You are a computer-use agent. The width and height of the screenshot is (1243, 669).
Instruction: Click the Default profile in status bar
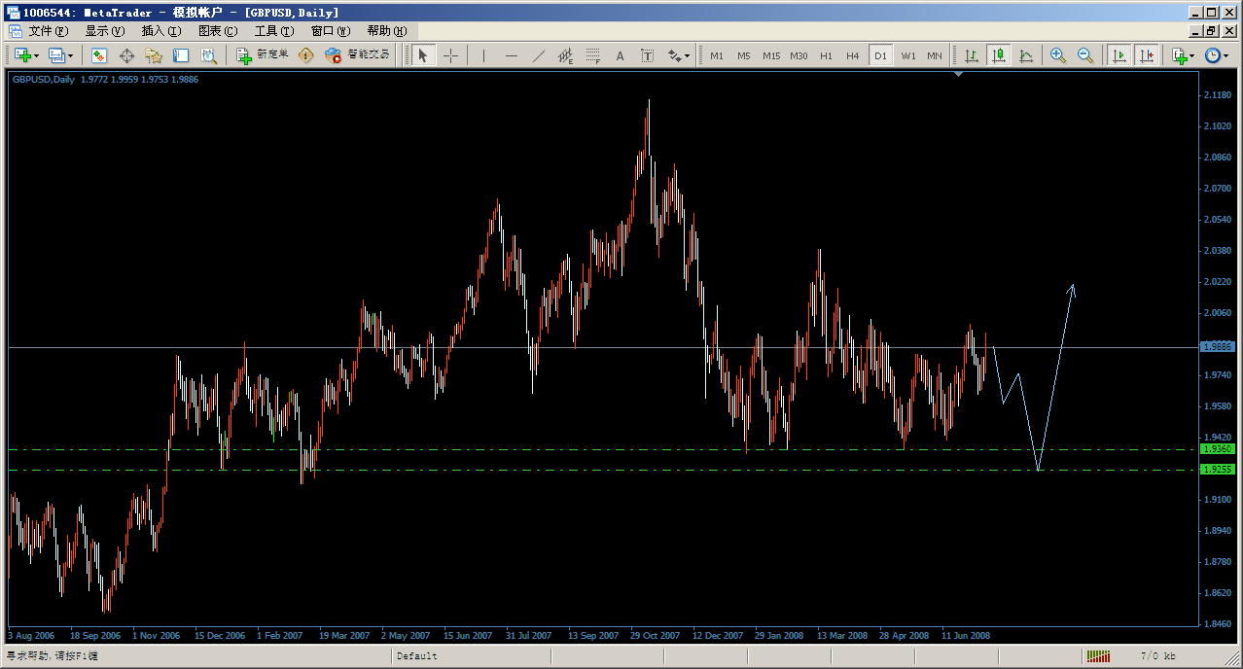[x=417, y=656]
